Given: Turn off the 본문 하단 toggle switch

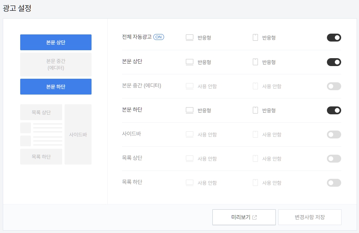Looking at the screenshot, I should (x=334, y=110).
